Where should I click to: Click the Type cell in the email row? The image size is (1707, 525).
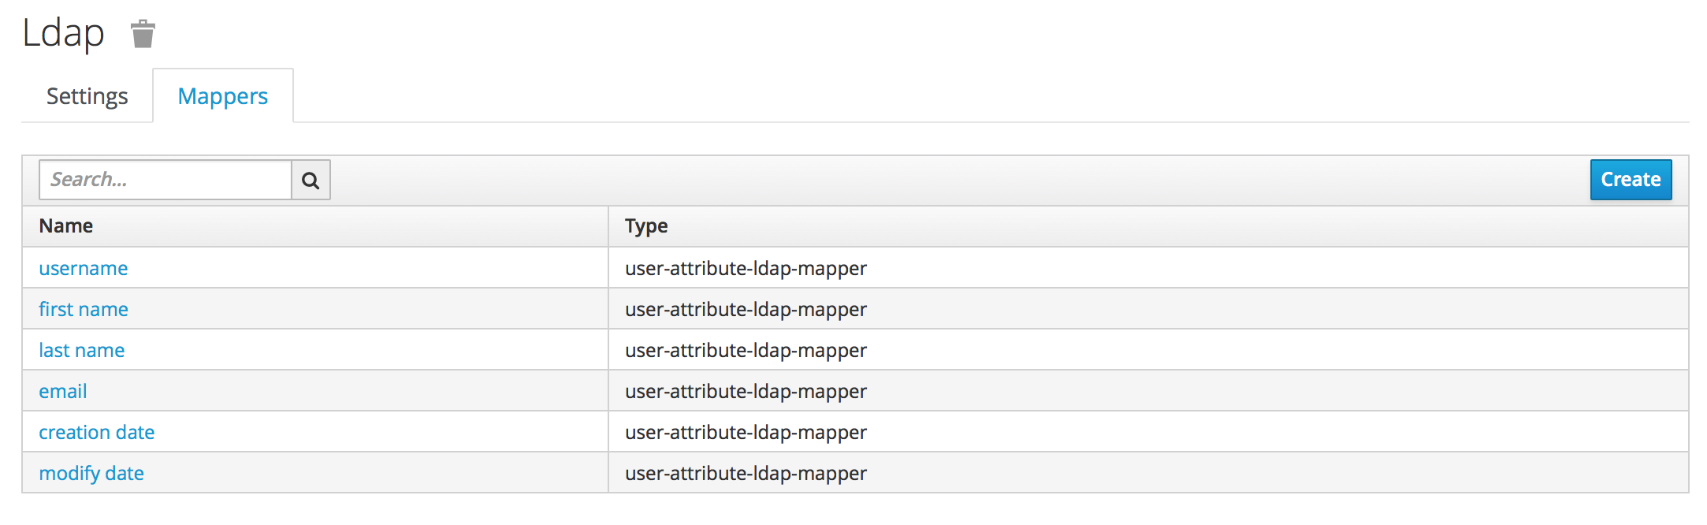click(x=746, y=392)
